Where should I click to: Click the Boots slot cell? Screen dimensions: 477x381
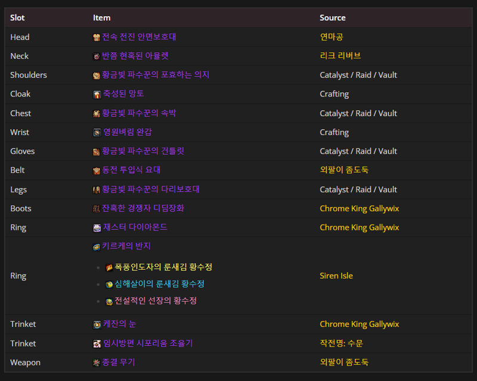21,209
